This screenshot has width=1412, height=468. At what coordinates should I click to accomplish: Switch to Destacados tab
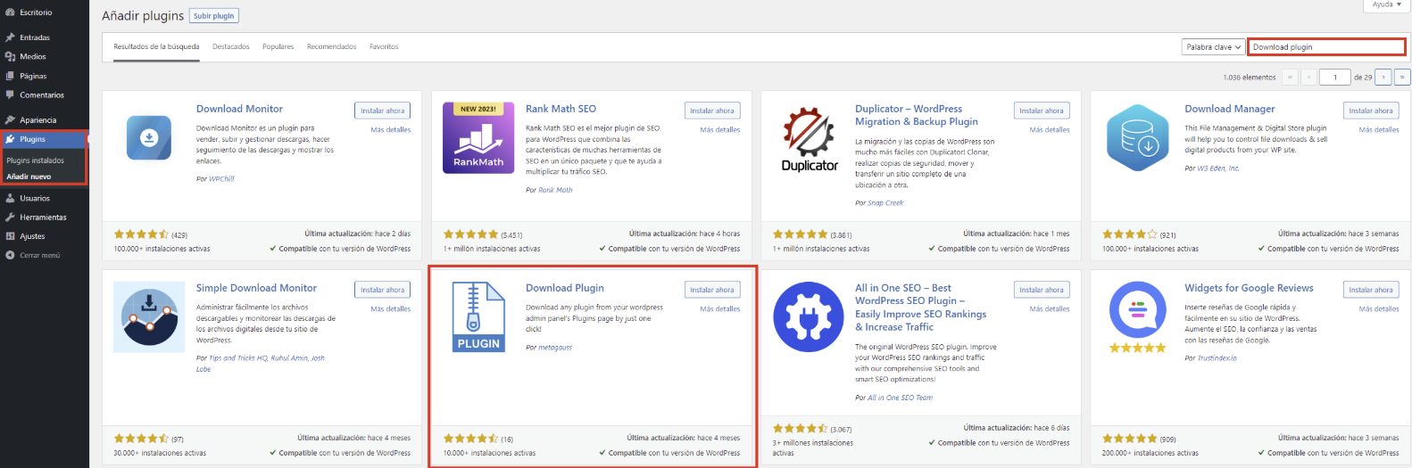[231, 46]
